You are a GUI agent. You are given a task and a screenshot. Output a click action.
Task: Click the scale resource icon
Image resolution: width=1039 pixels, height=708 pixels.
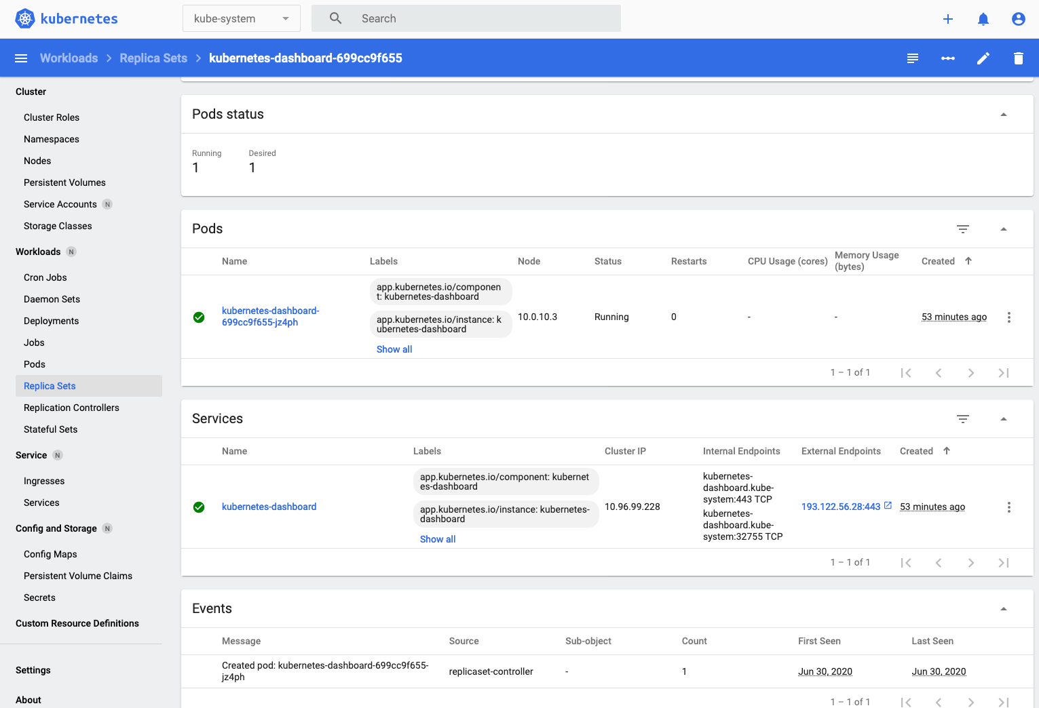click(x=948, y=58)
